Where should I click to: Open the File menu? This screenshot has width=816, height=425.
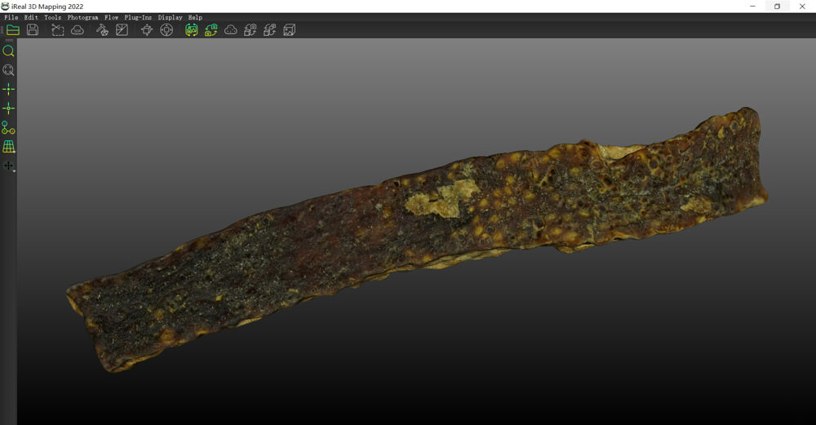tap(11, 17)
